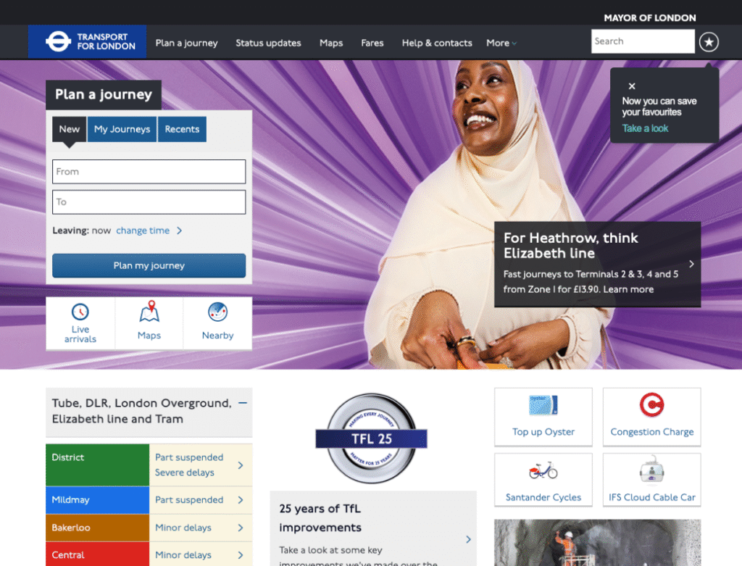
Task: Click the Mayor of London link
Action: 650,18
